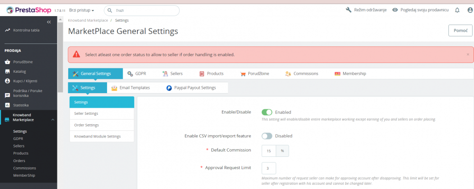Collapse the sidebar with double chevron icon
This screenshot has height=189, width=474.
[48, 22]
